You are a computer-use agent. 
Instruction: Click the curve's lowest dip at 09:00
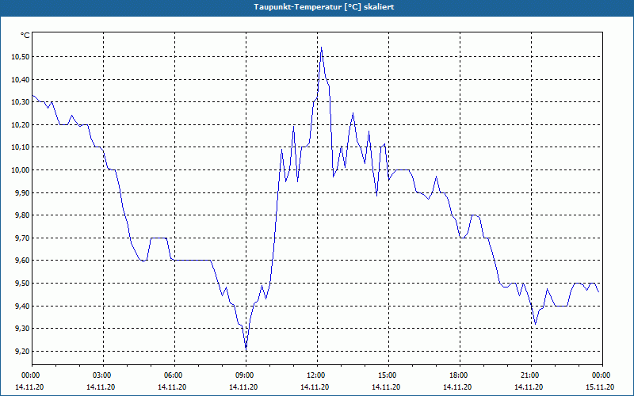tap(246, 348)
